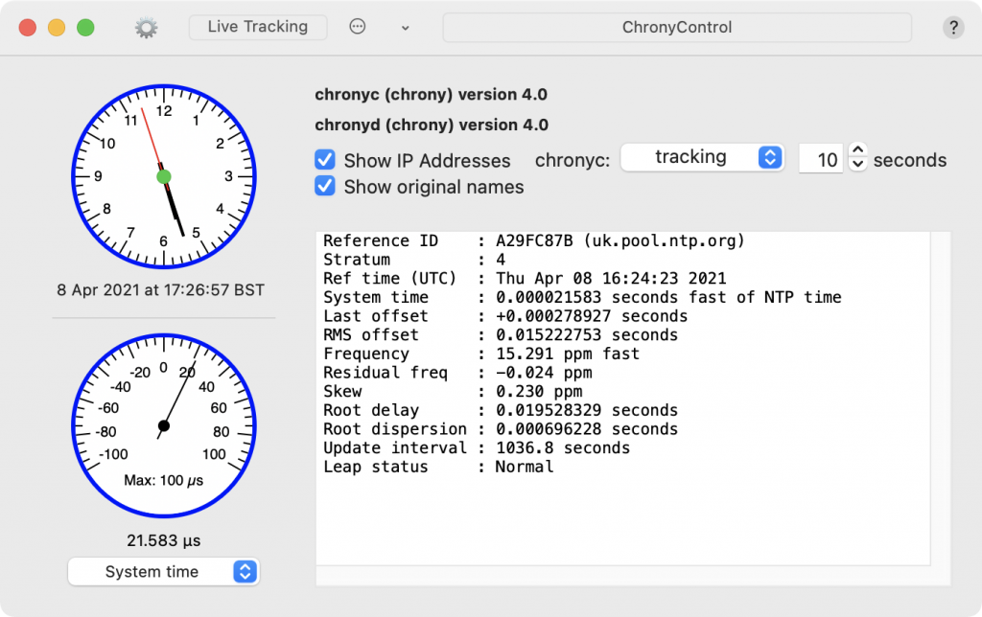
Task: Uncheck Show IP Addresses checkbox
Action: 325,160
